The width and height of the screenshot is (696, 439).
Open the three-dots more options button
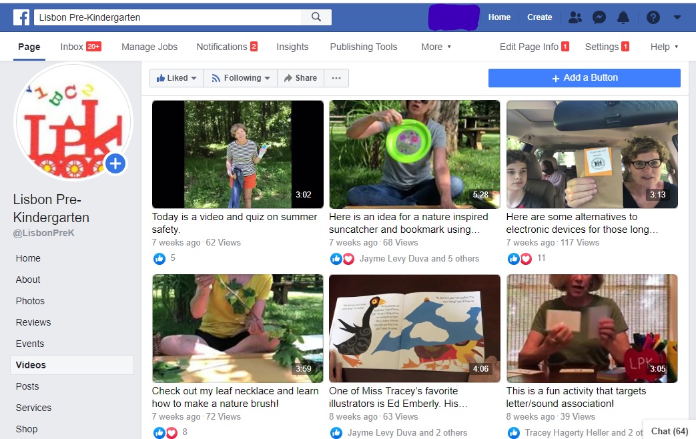(x=336, y=78)
